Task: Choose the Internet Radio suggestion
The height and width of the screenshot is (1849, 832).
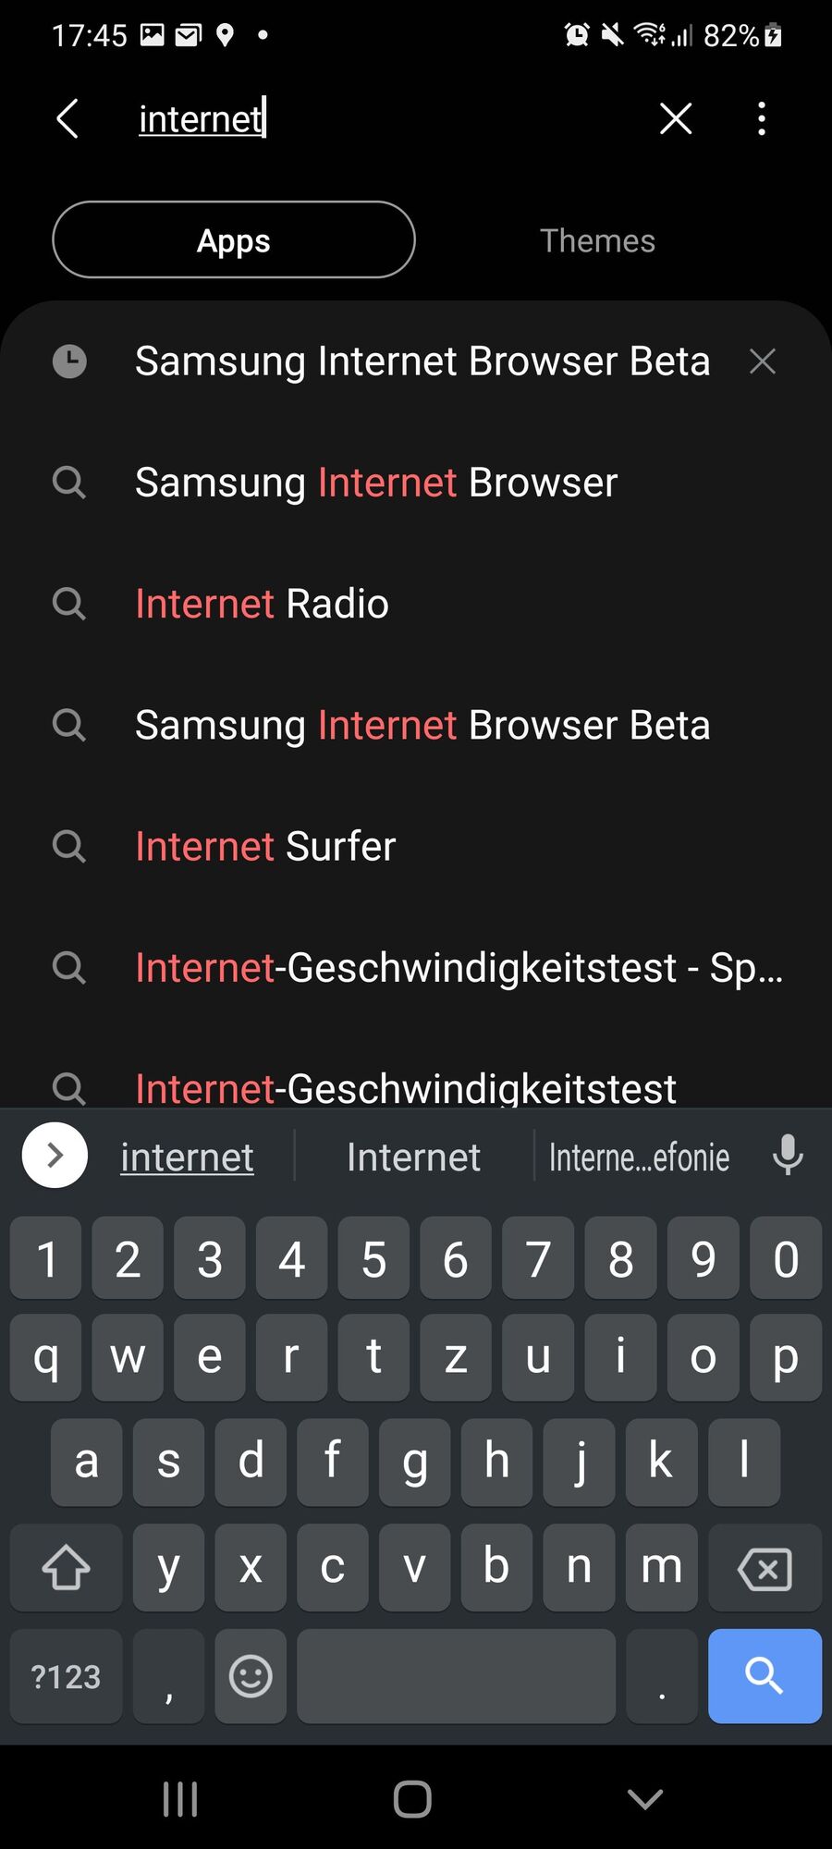Action: pos(262,604)
